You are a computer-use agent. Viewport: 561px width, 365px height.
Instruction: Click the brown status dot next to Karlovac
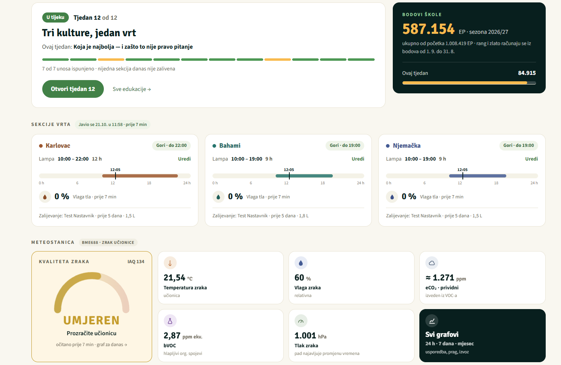(41, 146)
